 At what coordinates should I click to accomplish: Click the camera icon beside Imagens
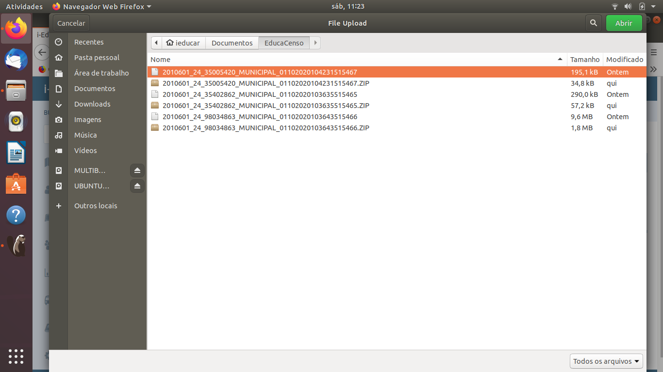[x=59, y=120]
